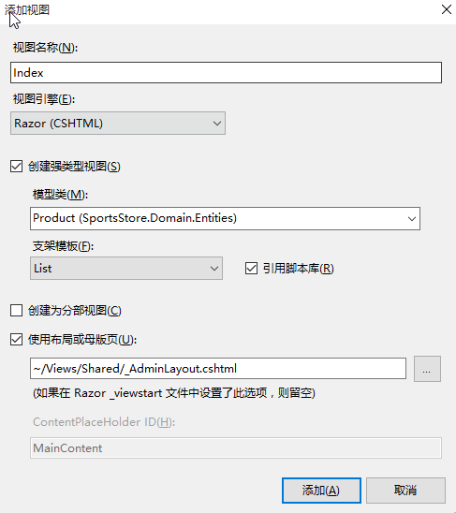456x513 pixels.
Task: Toggle the 引用脚本库 checkbox
Action: [x=251, y=269]
